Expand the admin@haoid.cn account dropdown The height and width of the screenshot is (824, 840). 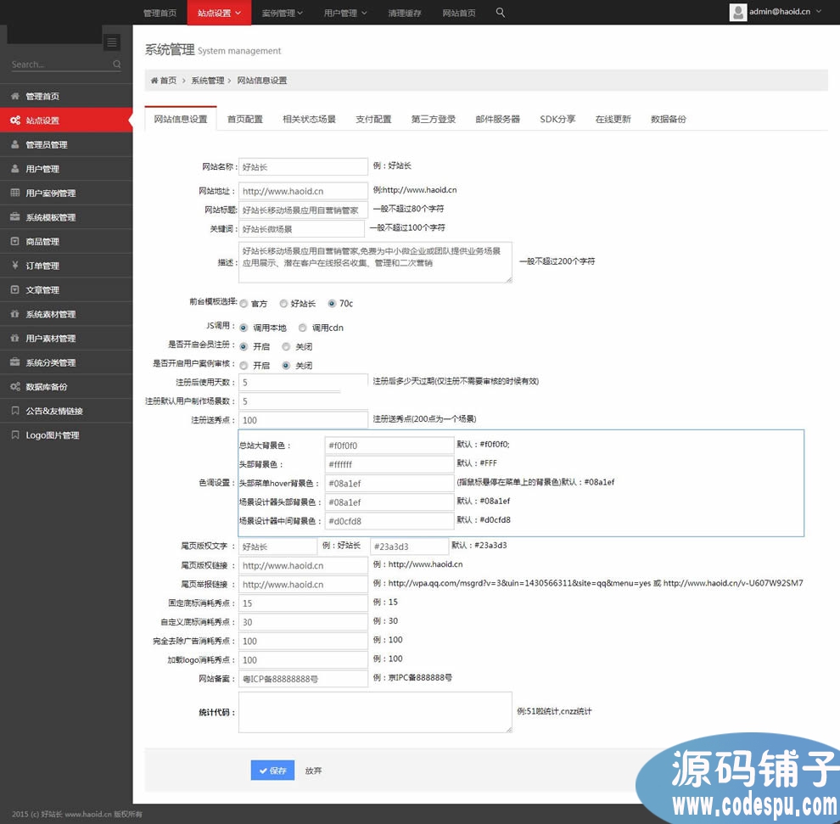point(776,12)
